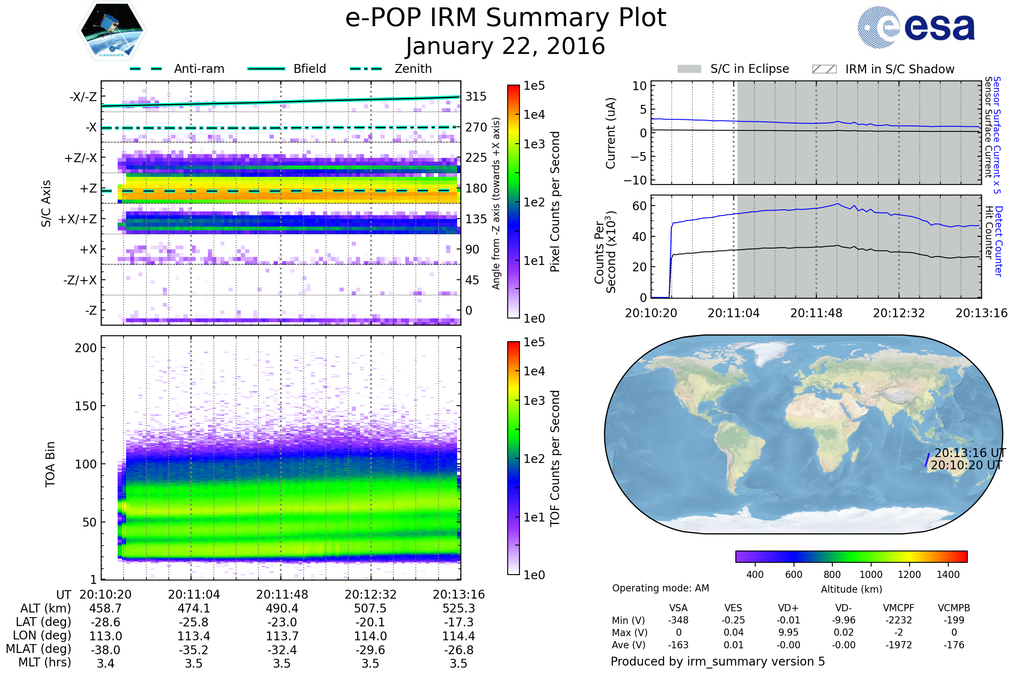
Task: Click the CASSIOPE satellite mission logo
Action: (112, 31)
